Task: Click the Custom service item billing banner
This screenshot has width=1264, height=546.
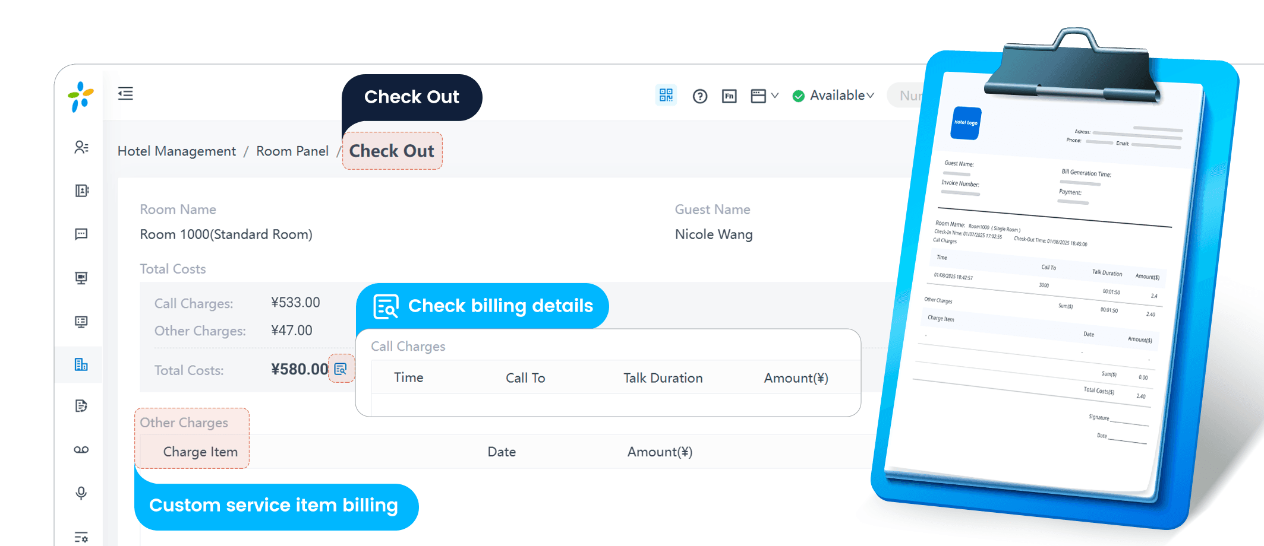Action: (x=276, y=506)
